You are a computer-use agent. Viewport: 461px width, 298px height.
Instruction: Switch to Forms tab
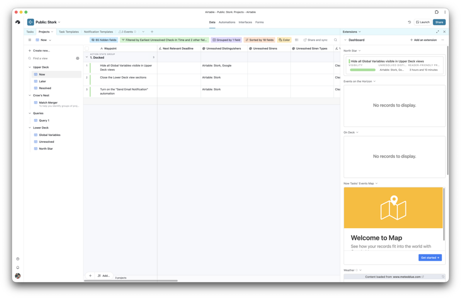coord(259,22)
